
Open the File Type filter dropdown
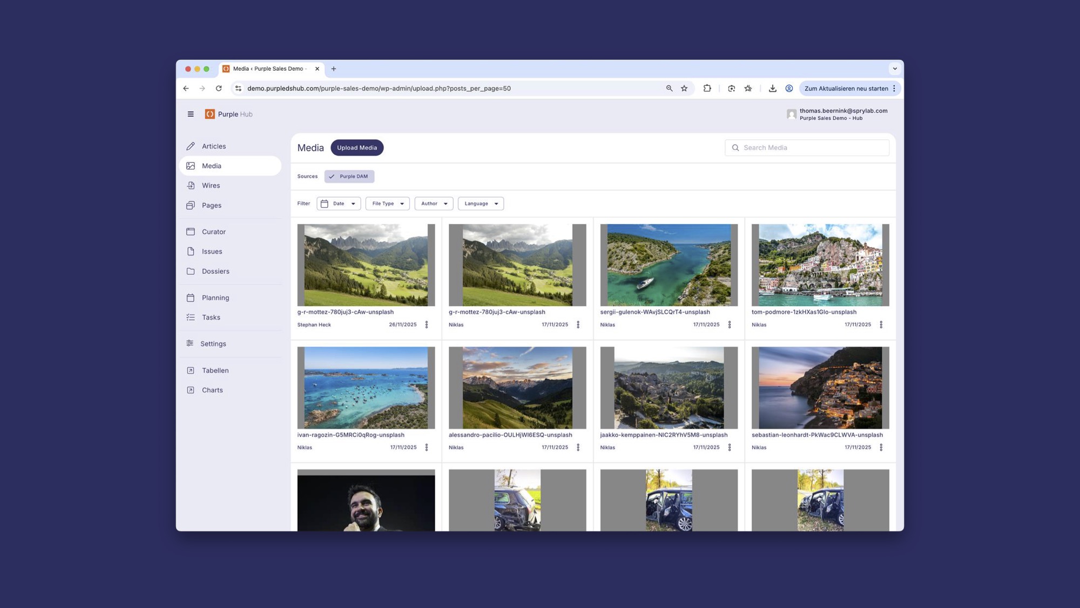click(387, 204)
